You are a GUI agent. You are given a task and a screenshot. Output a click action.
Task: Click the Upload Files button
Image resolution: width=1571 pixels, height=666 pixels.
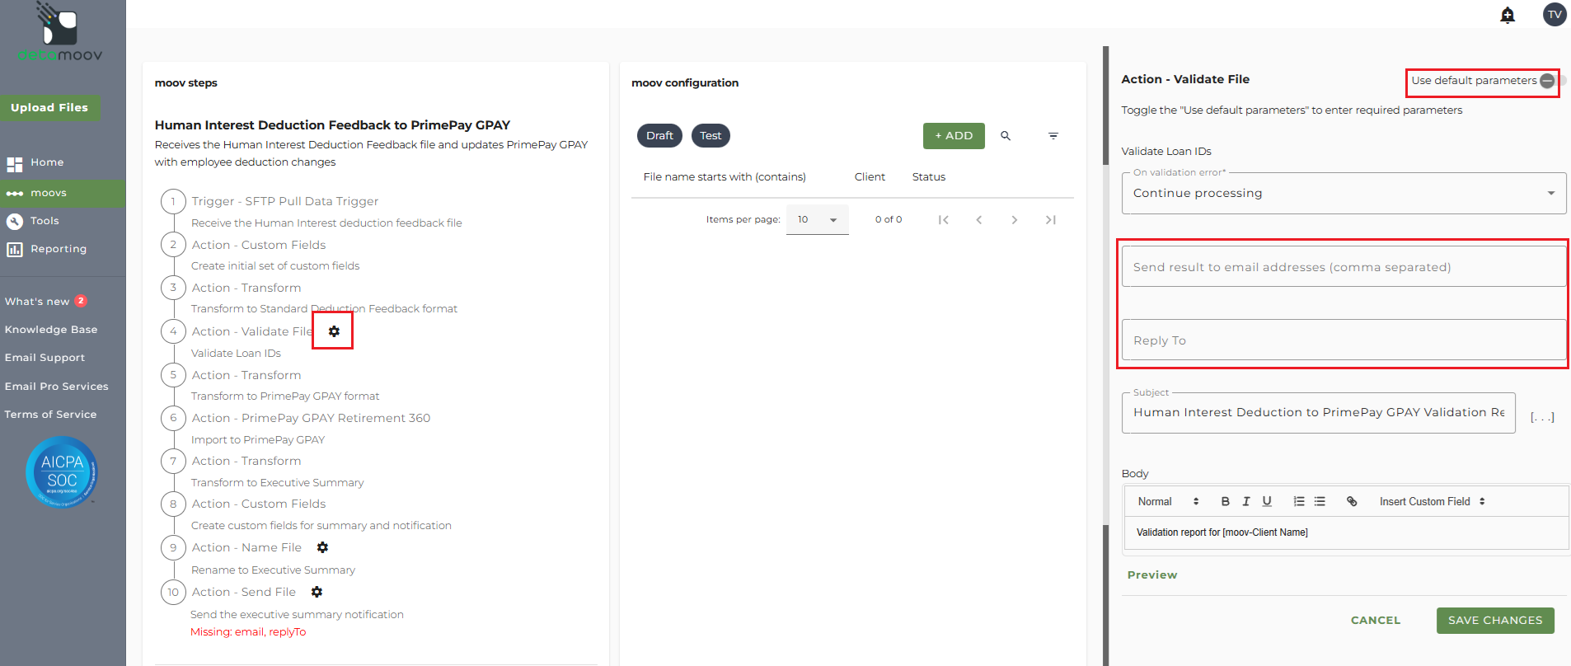pos(49,108)
